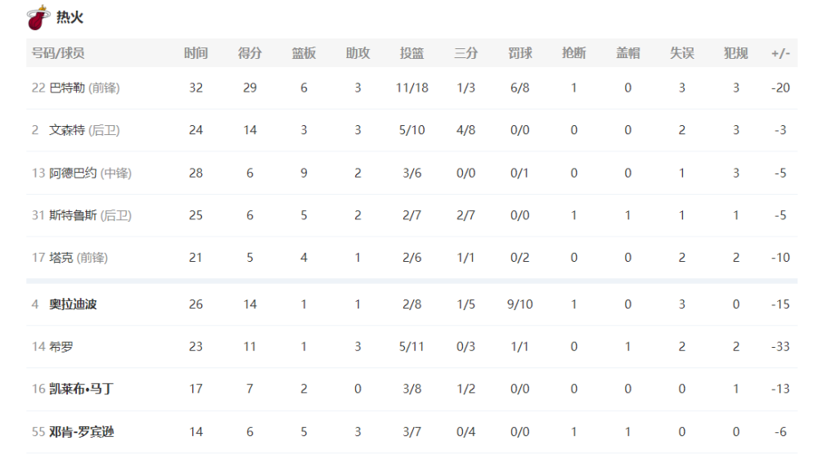Viewport: 818px width, 464px height.
Task: Open the 热火 team name link
Action: coord(70,17)
